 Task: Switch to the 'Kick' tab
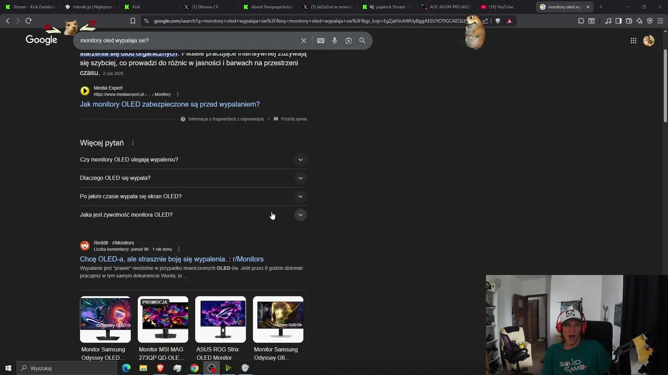pos(149,7)
